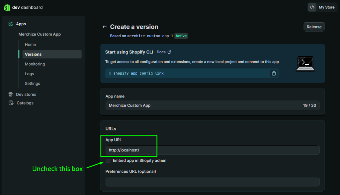Click the Start using Shopify CLI heading
340x195 pixels.
(x=129, y=52)
